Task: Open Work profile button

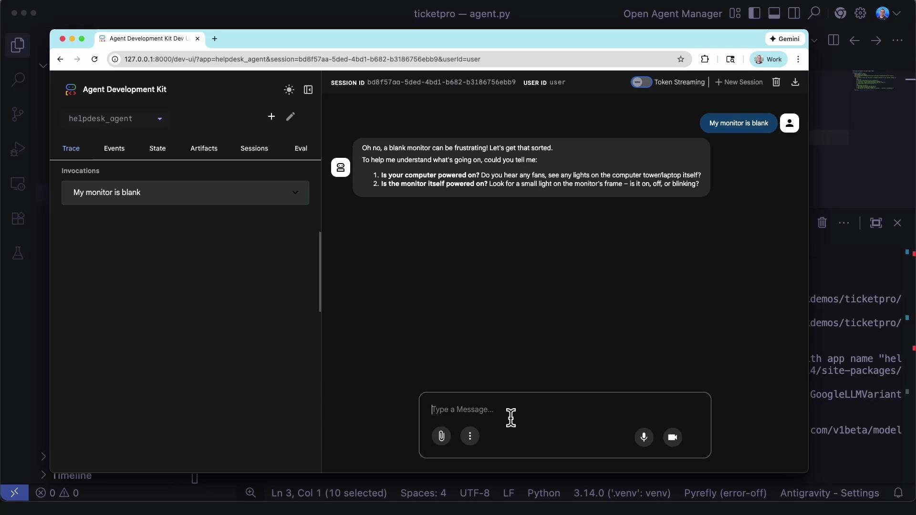Action: coord(769,59)
